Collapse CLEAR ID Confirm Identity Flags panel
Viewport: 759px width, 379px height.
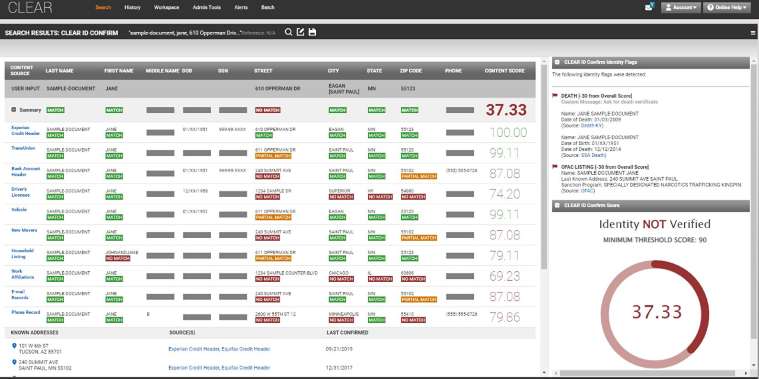click(557, 62)
